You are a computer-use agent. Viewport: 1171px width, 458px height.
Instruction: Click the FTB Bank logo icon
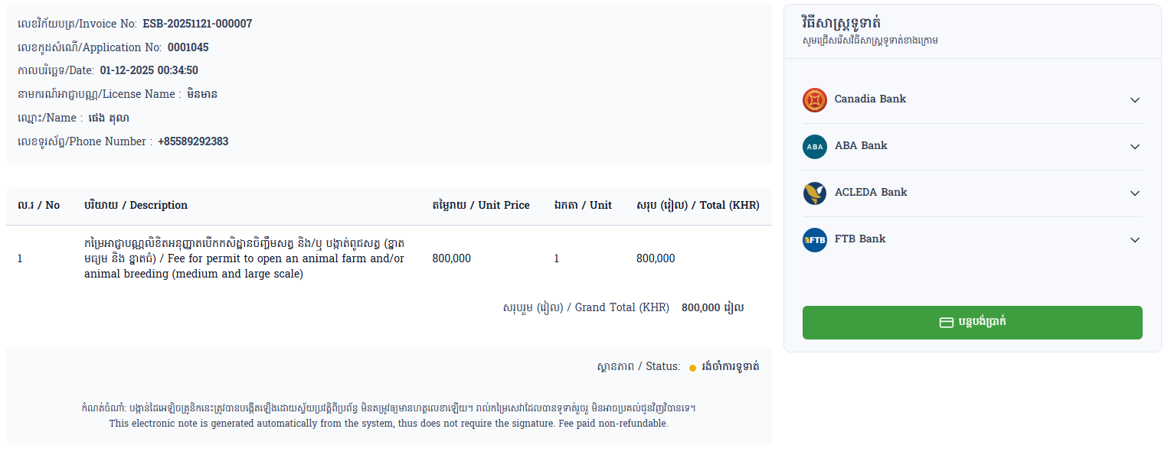point(815,240)
